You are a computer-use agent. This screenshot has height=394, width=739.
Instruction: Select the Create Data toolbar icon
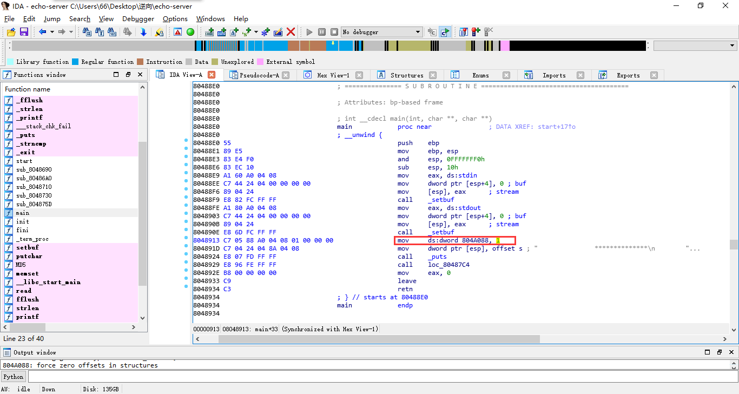pyautogui.click(x=222, y=31)
